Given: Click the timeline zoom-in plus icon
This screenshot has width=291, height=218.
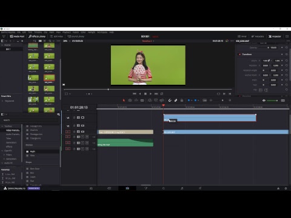Looking at the screenshot, I should pyautogui.click(x=230, y=101).
